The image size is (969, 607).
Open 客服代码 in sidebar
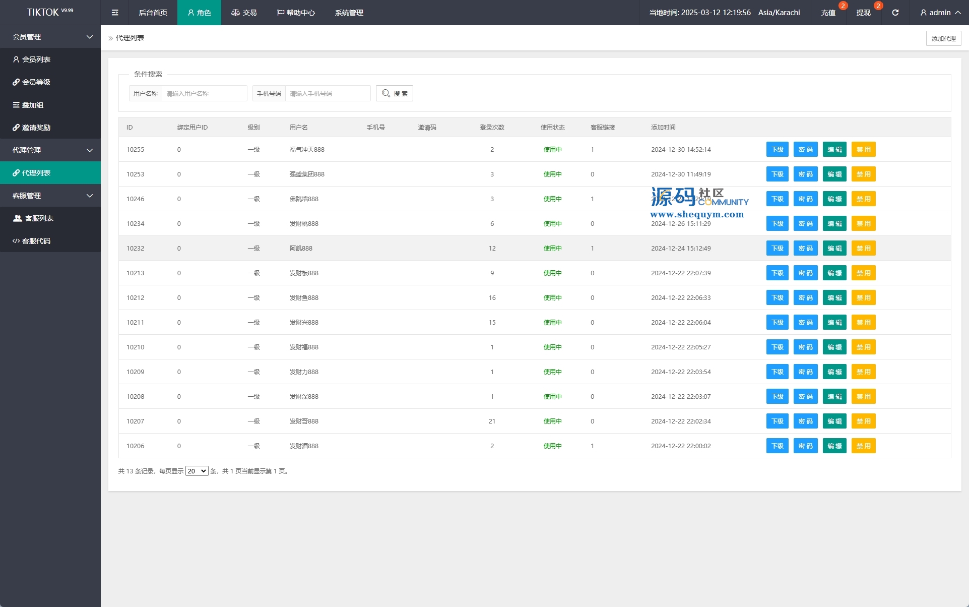(x=50, y=241)
